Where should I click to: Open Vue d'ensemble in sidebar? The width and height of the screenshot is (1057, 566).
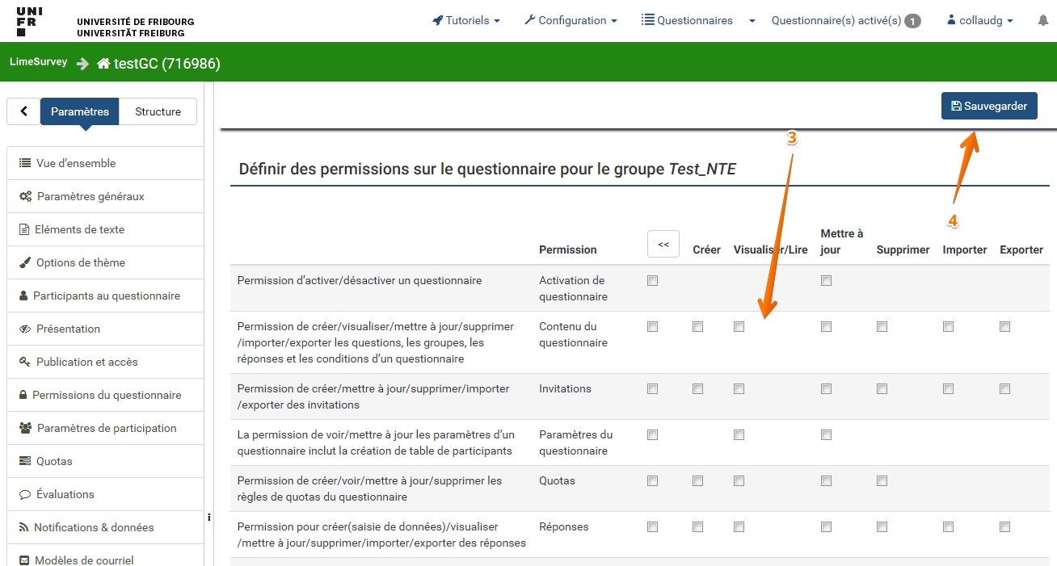(105, 163)
